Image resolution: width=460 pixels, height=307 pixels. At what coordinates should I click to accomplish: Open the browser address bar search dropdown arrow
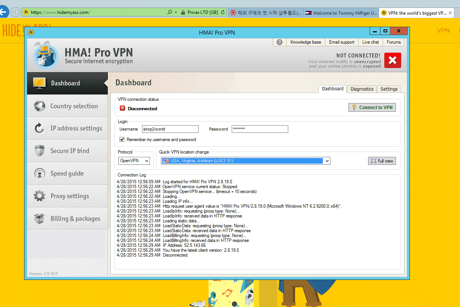click(x=176, y=12)
